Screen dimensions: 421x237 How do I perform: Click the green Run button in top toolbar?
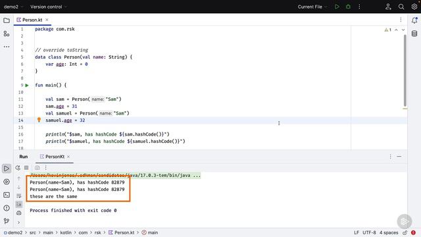[337, 7]
